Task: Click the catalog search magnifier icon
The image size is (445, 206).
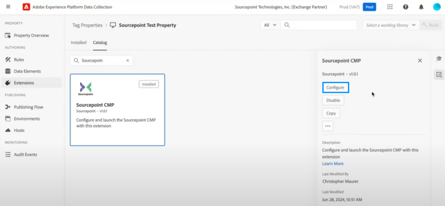Action: (76, 60)
